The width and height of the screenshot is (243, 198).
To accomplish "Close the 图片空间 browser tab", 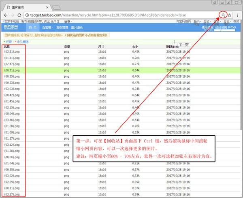I will 47,7.
